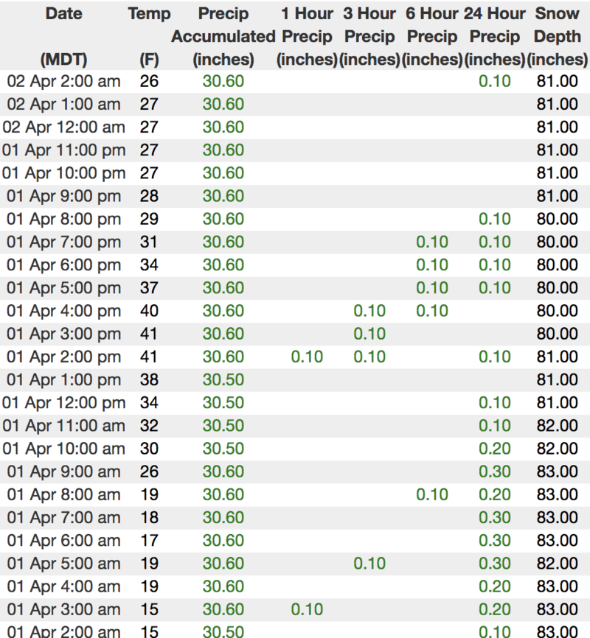Viewport: 590px width, 638px height.
Task: Click the 1 Hour Precip value at 3:00 am
Action: (307, 610)
